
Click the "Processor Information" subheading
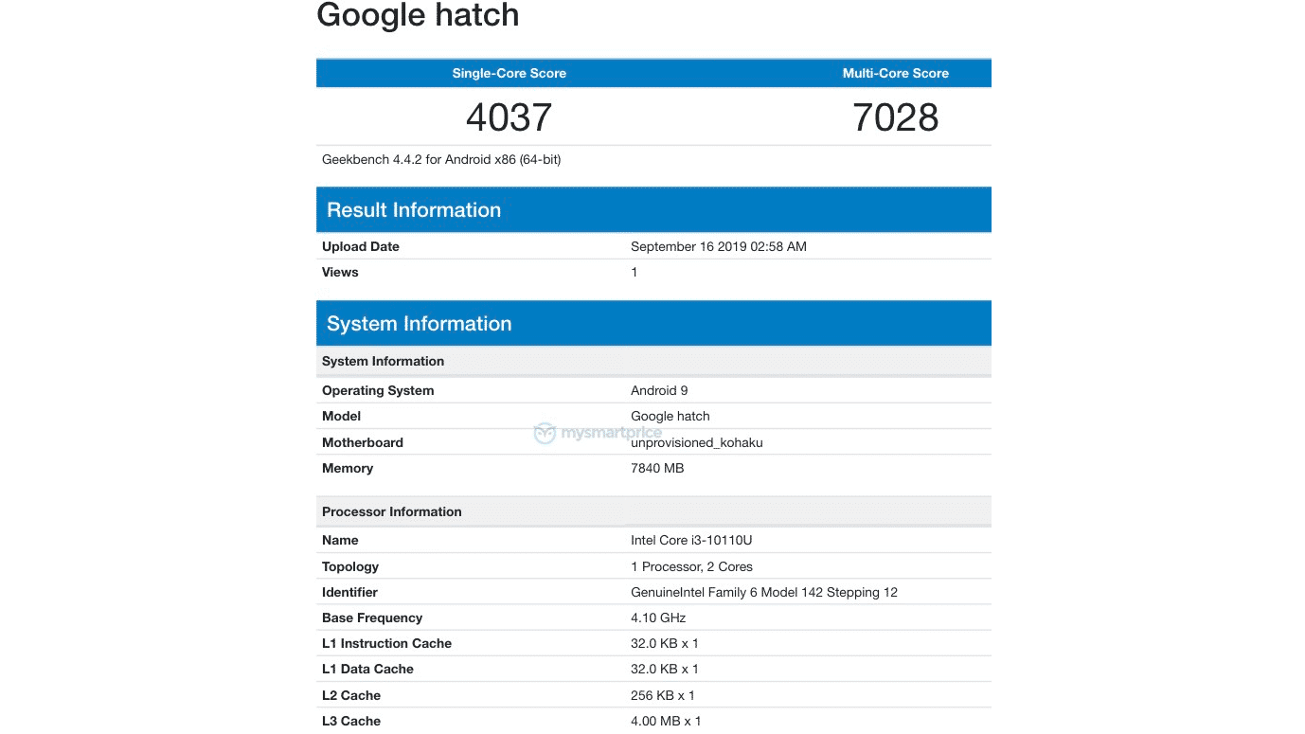[392, 511]
